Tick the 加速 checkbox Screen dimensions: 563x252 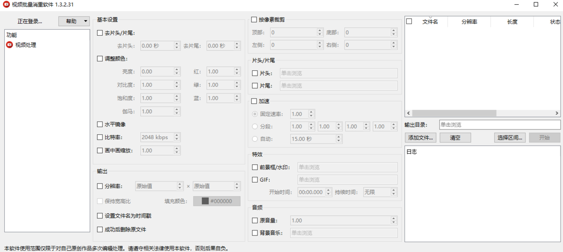tap(254, 101)
